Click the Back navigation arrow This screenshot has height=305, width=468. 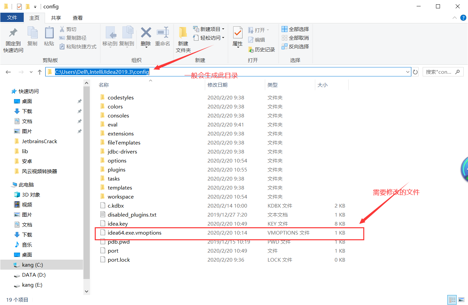pyautogui.click(x=8, y=72)
